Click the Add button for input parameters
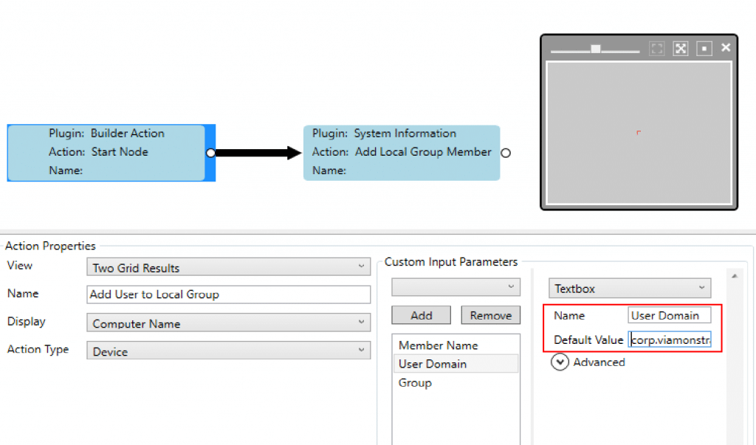Screen dimensions: 756x445 pyautogui.click(x=421, y=315)
